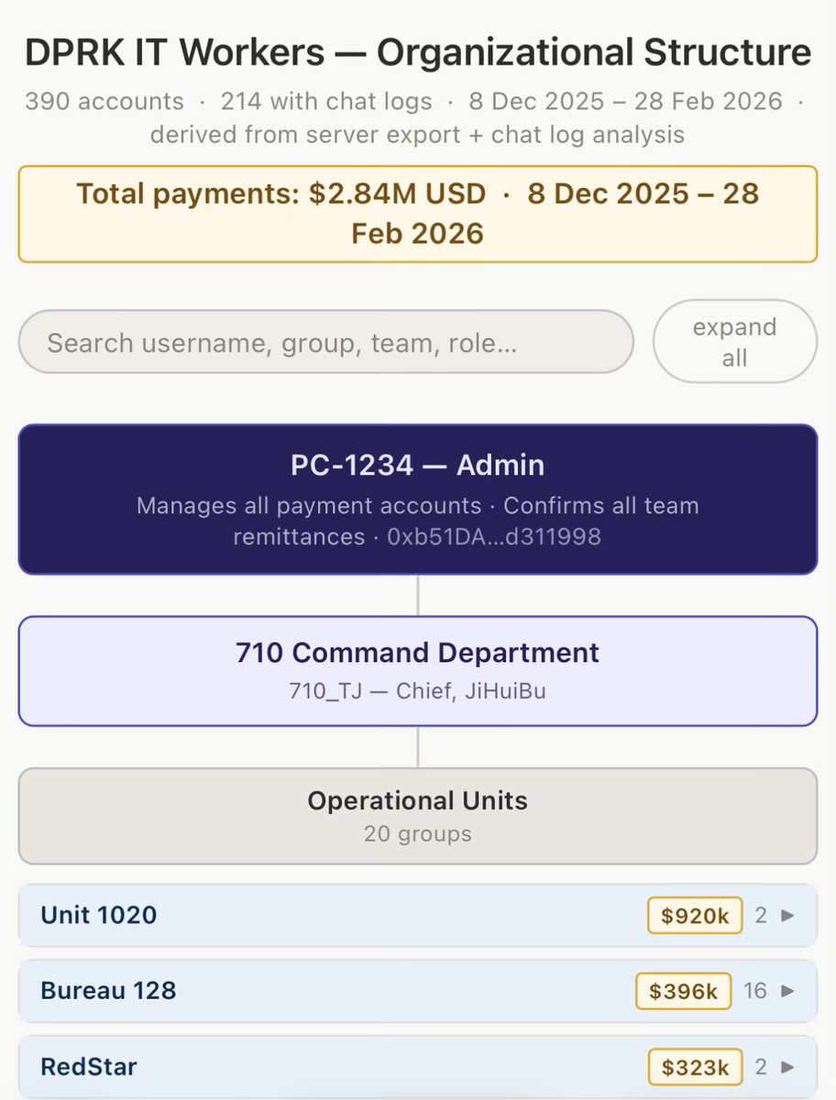Screen dimensions: 836x1100
Task: Click the $323k badge on RedStar
Action: click(x=696, y=1067)
